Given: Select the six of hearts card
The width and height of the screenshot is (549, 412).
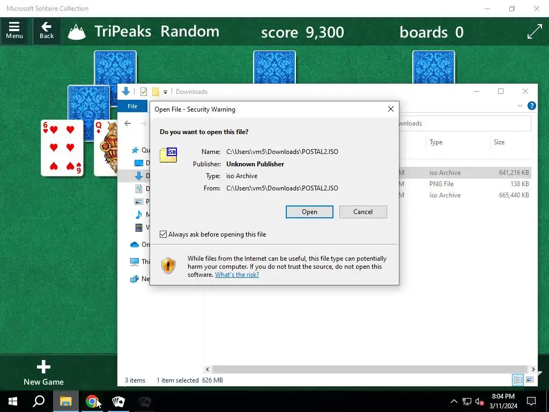Looking at the screenshot, I should pyautogui.click(x=62, y=148).
